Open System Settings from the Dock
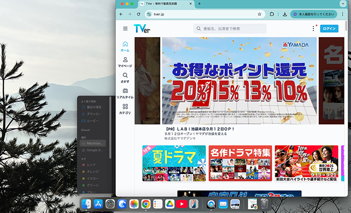The width and height of the screenshot is (351, 213). 110,204
